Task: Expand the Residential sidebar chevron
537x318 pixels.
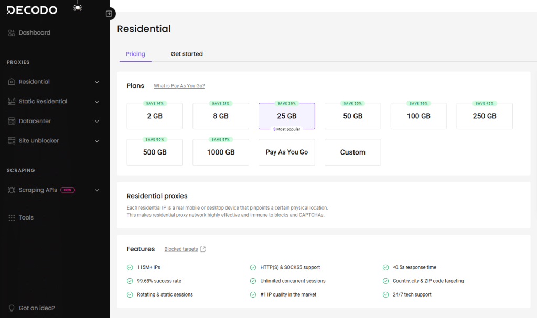Action: 97,82
